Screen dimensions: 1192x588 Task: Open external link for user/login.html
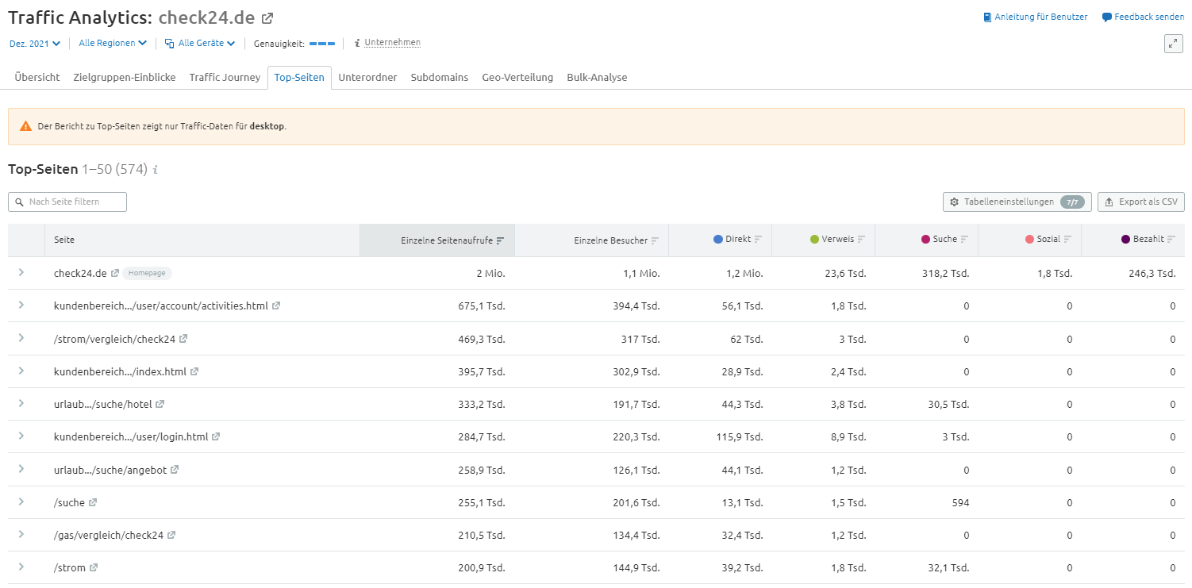216,436
